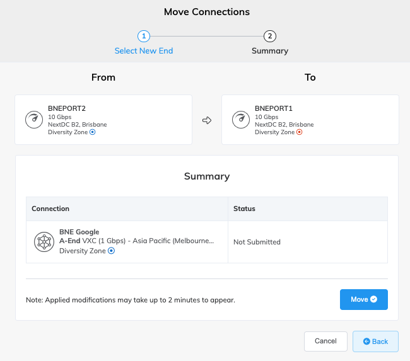The height and width of the screenshot is (361, 410).
Task: Click the Not Submitted status cell
Action: point(308,242)
